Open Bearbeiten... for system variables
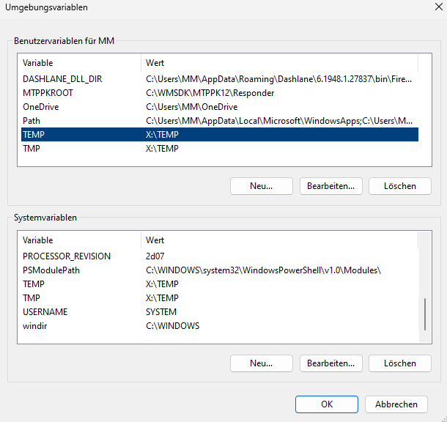 [330, 363]
